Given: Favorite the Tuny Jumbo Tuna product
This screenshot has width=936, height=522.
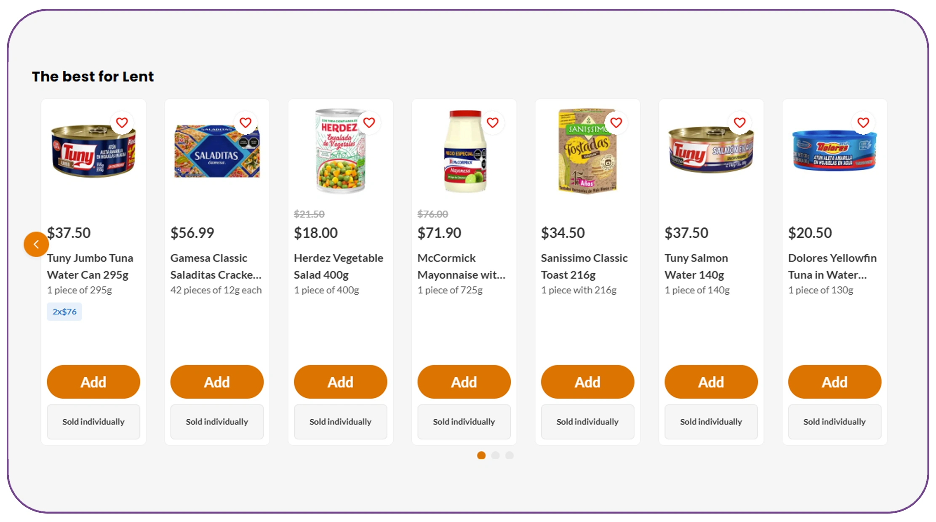Looking at the screenshot, I should point(122,123).
